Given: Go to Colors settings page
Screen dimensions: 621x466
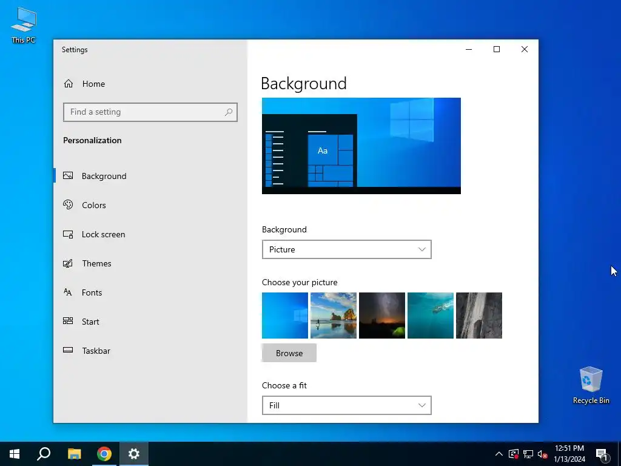Looking at the screenshot, I should click(94, 205).
